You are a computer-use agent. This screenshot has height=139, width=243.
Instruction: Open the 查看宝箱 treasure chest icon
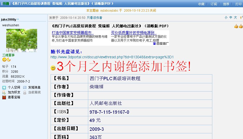tap(4, 97)
